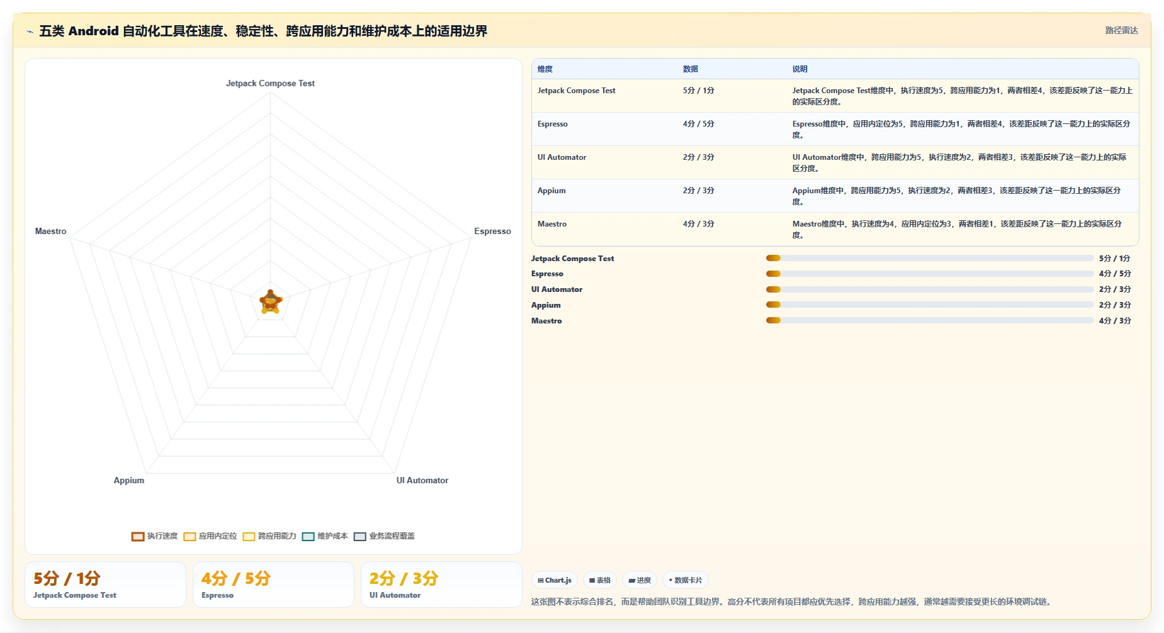The width and height of the screenshot is (1164, 633).
Task: Click the Maestro row description text
Action: pos(957,230)
